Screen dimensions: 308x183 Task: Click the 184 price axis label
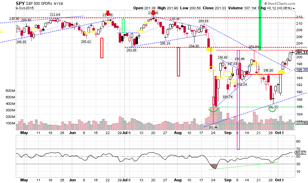pyautogui.click(x=299, y=114)
